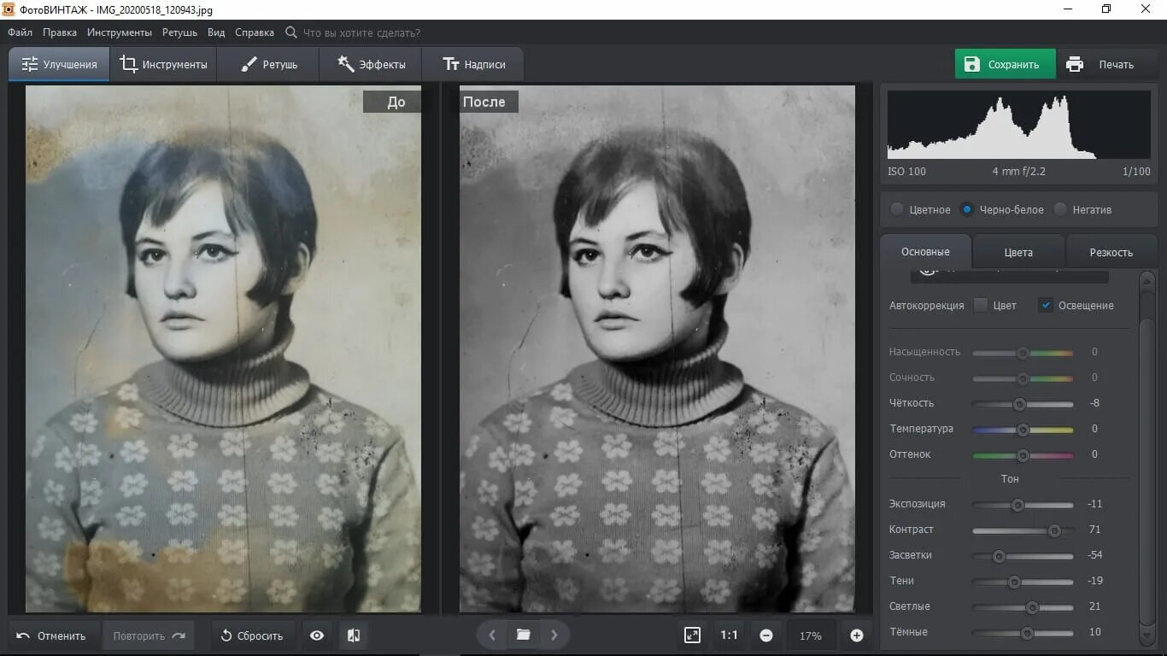Click the zoom out minus icon
Viewport: 1167px width, 656px height.
coord(766,635)
